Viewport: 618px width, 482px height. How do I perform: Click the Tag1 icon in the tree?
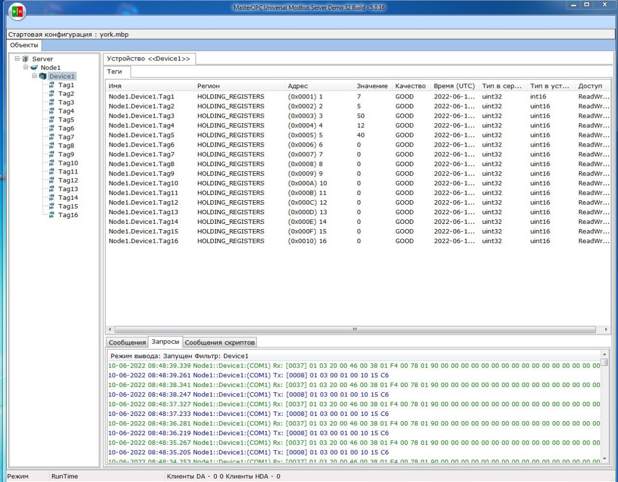(52, 85)
